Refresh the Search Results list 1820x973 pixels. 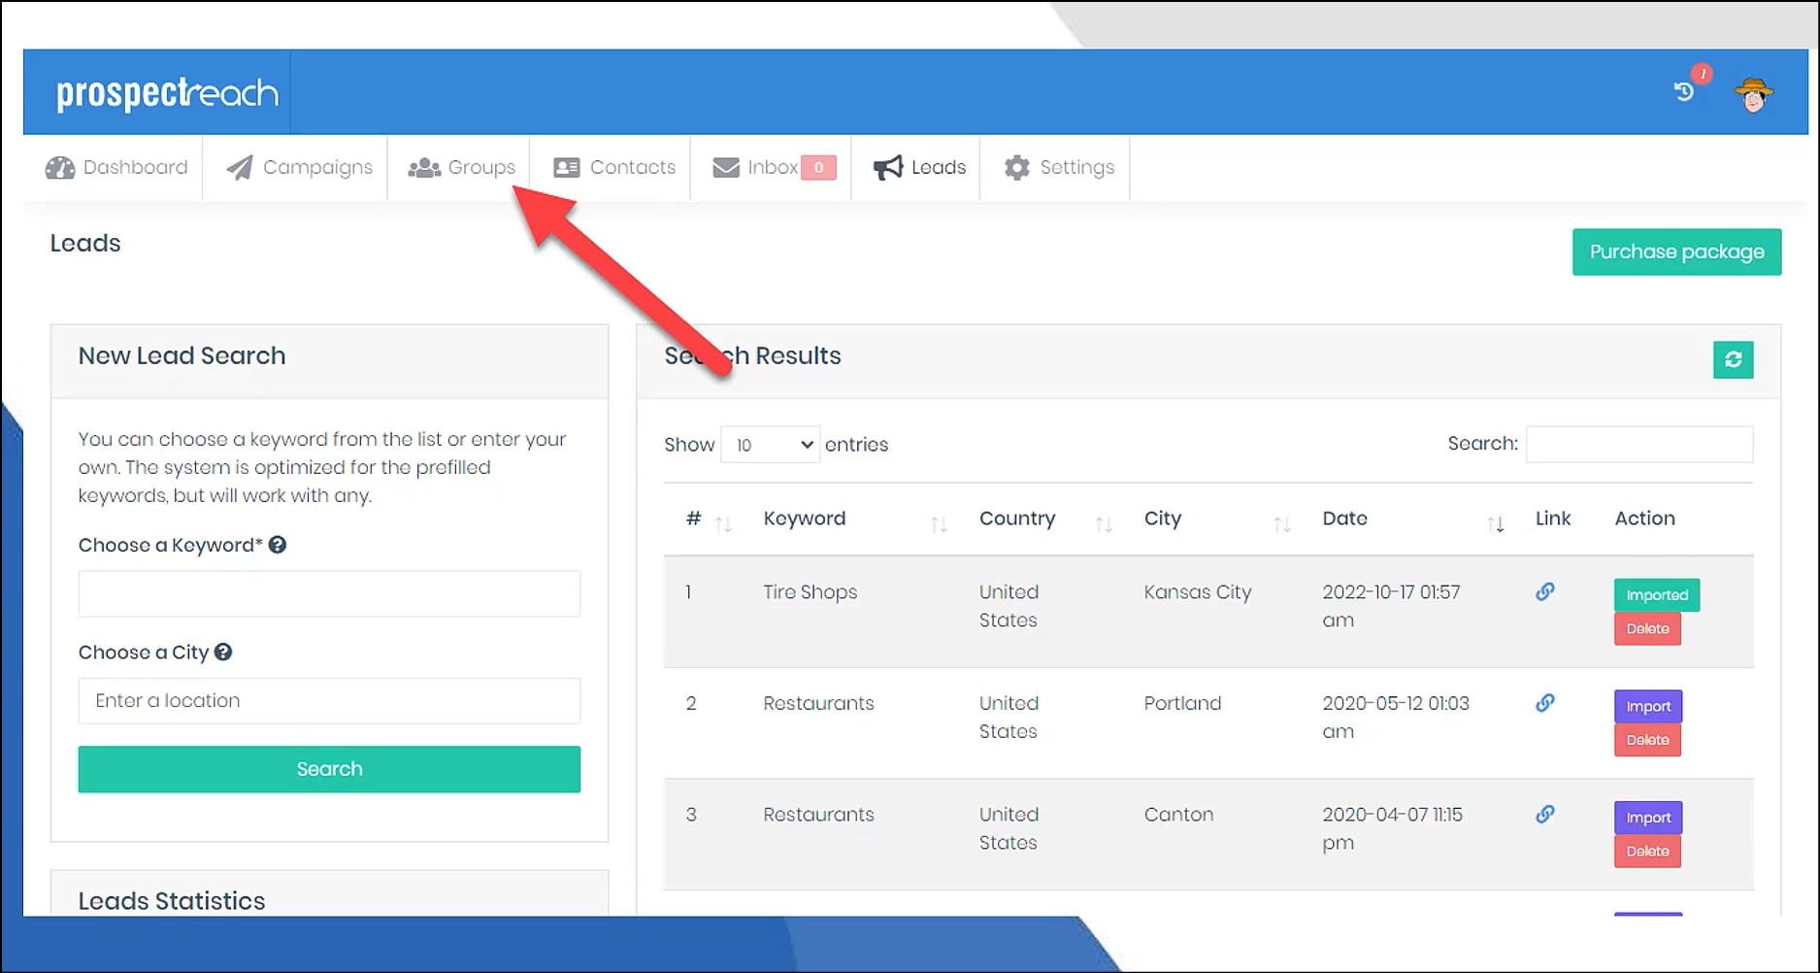click(x=1734, y=359)
